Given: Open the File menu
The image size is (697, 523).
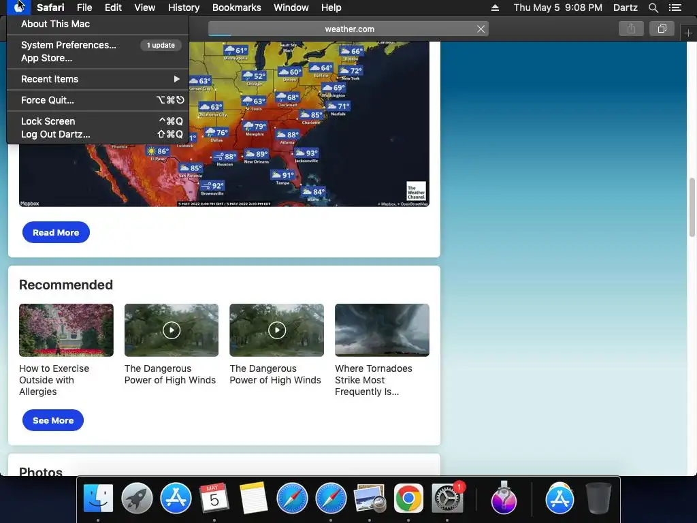Looking at the screenshot, I should (x=84, y=7).
